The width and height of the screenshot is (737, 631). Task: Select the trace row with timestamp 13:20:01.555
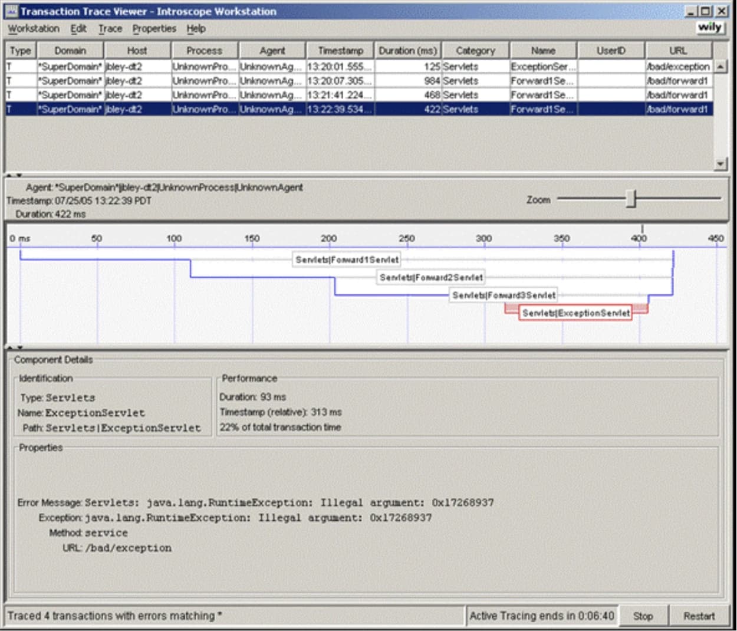(x=359, y=67)
